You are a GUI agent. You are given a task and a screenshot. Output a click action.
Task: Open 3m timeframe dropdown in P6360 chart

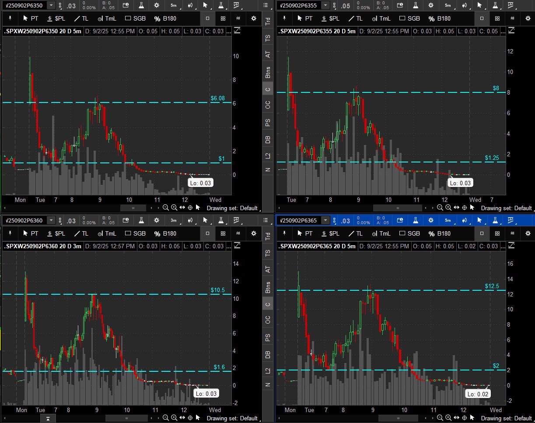point(174,220)
